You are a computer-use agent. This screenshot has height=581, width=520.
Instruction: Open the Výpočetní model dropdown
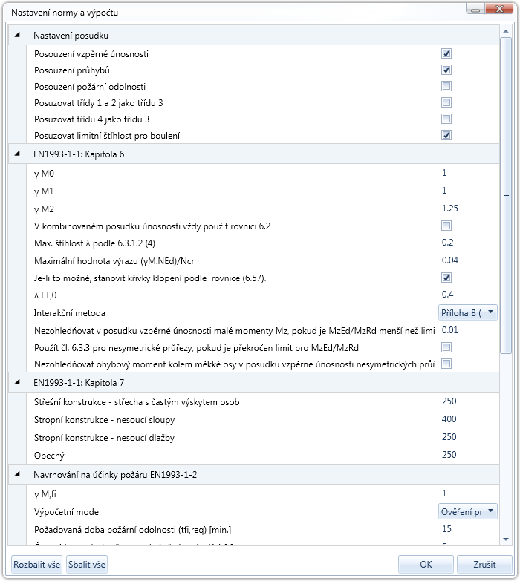point(468,511)
